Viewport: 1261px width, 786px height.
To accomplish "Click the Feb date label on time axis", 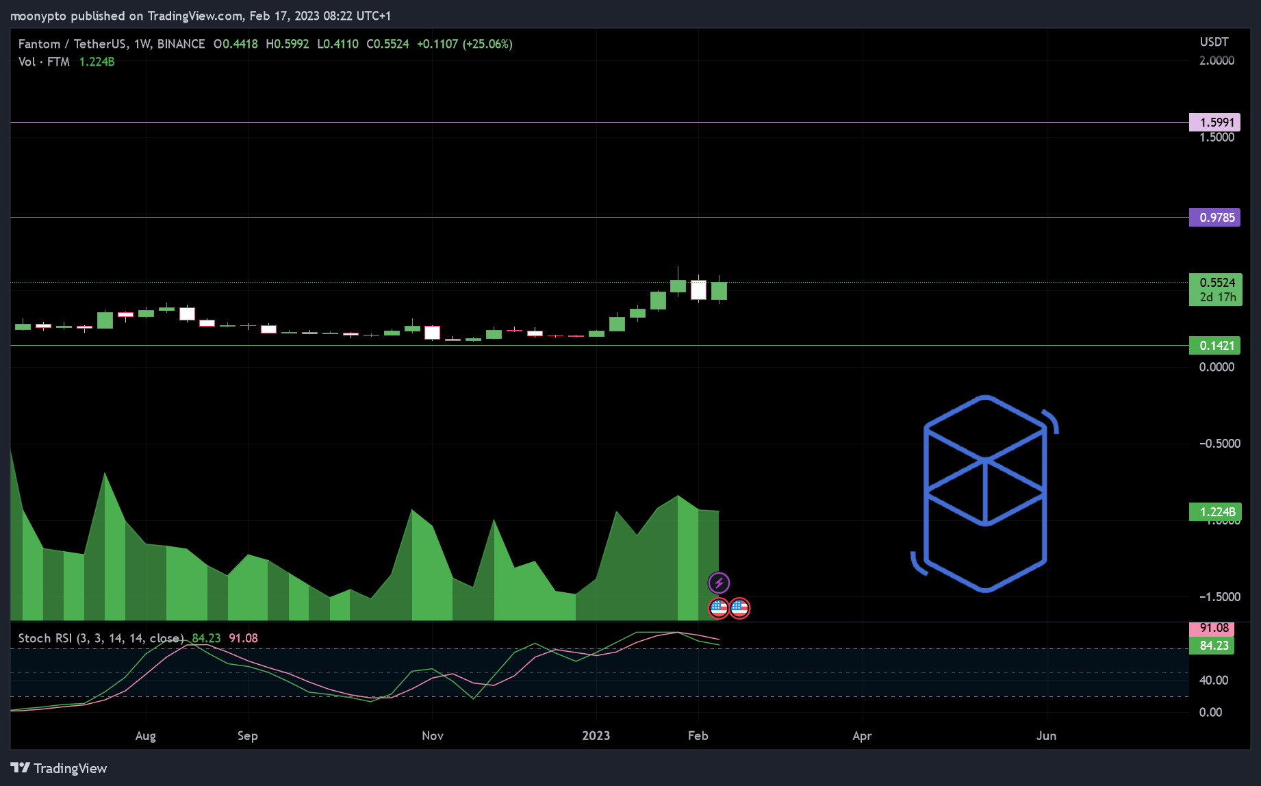I will [698, 736].
